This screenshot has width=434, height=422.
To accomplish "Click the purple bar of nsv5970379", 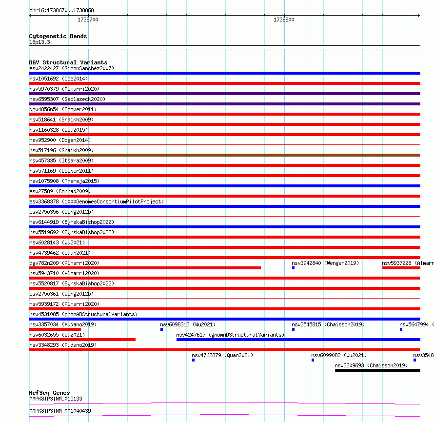I will tap(224, 94).
